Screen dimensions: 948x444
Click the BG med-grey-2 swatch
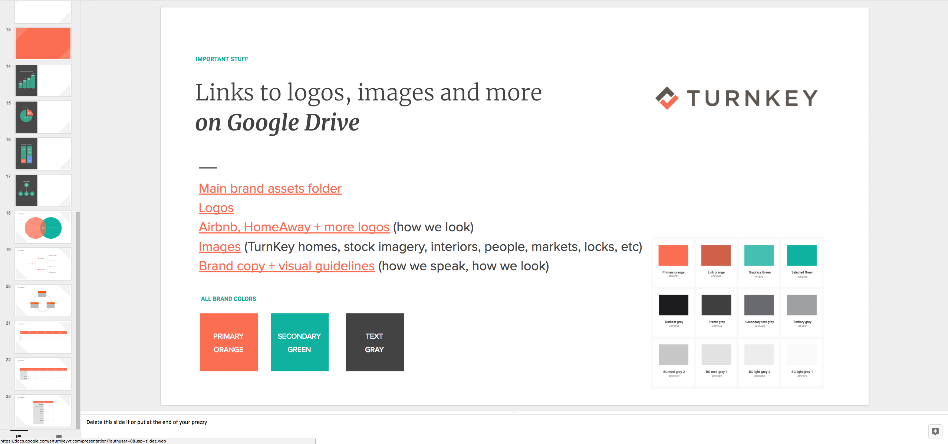point(673,355)
